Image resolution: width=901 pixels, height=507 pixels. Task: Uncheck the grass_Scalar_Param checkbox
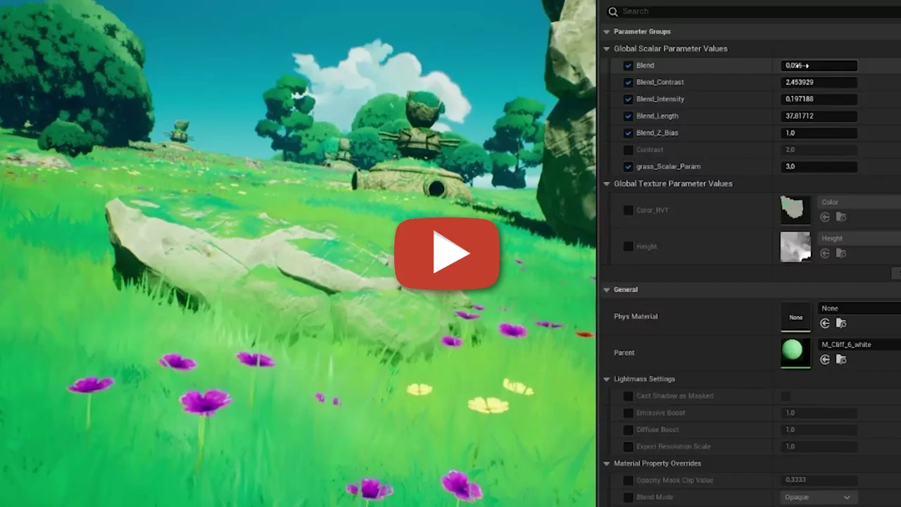click(x=629, y=167)
